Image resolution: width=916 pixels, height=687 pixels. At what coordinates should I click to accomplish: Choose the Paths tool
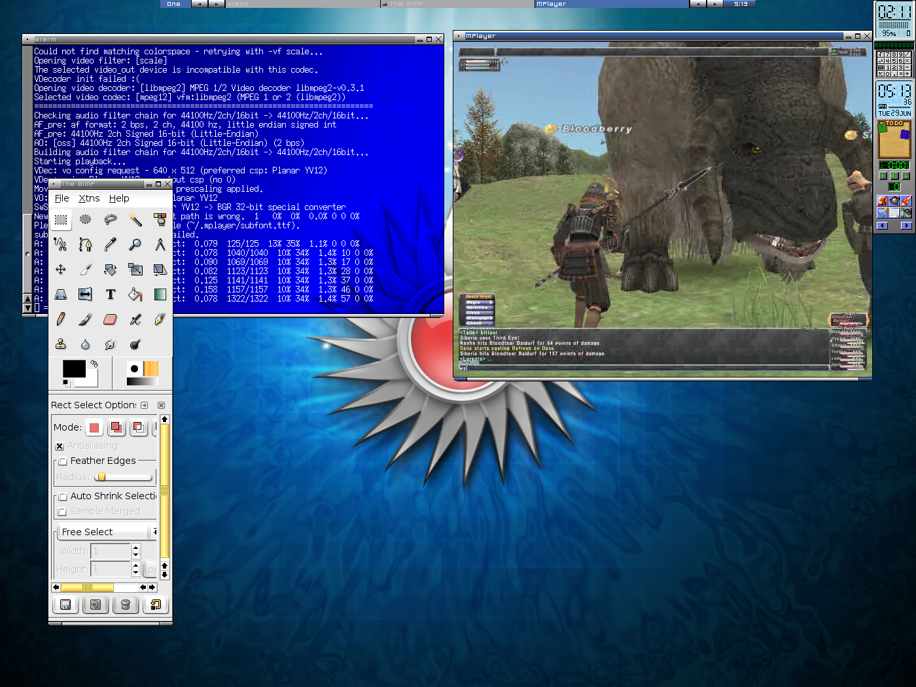coord(86,245)
